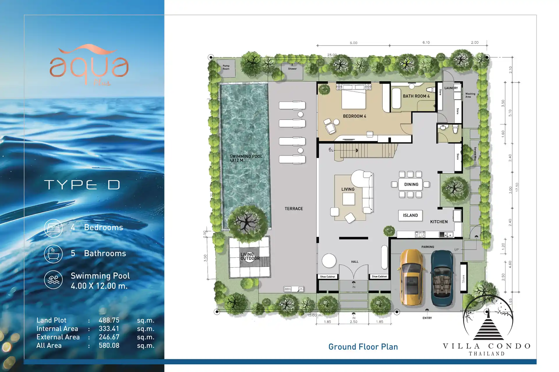Click the teal convertible car
Viewport: 559px width, 372px height.
point(442,278)
